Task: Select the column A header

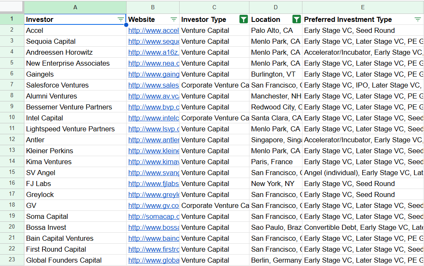Action: coord(75,7)
